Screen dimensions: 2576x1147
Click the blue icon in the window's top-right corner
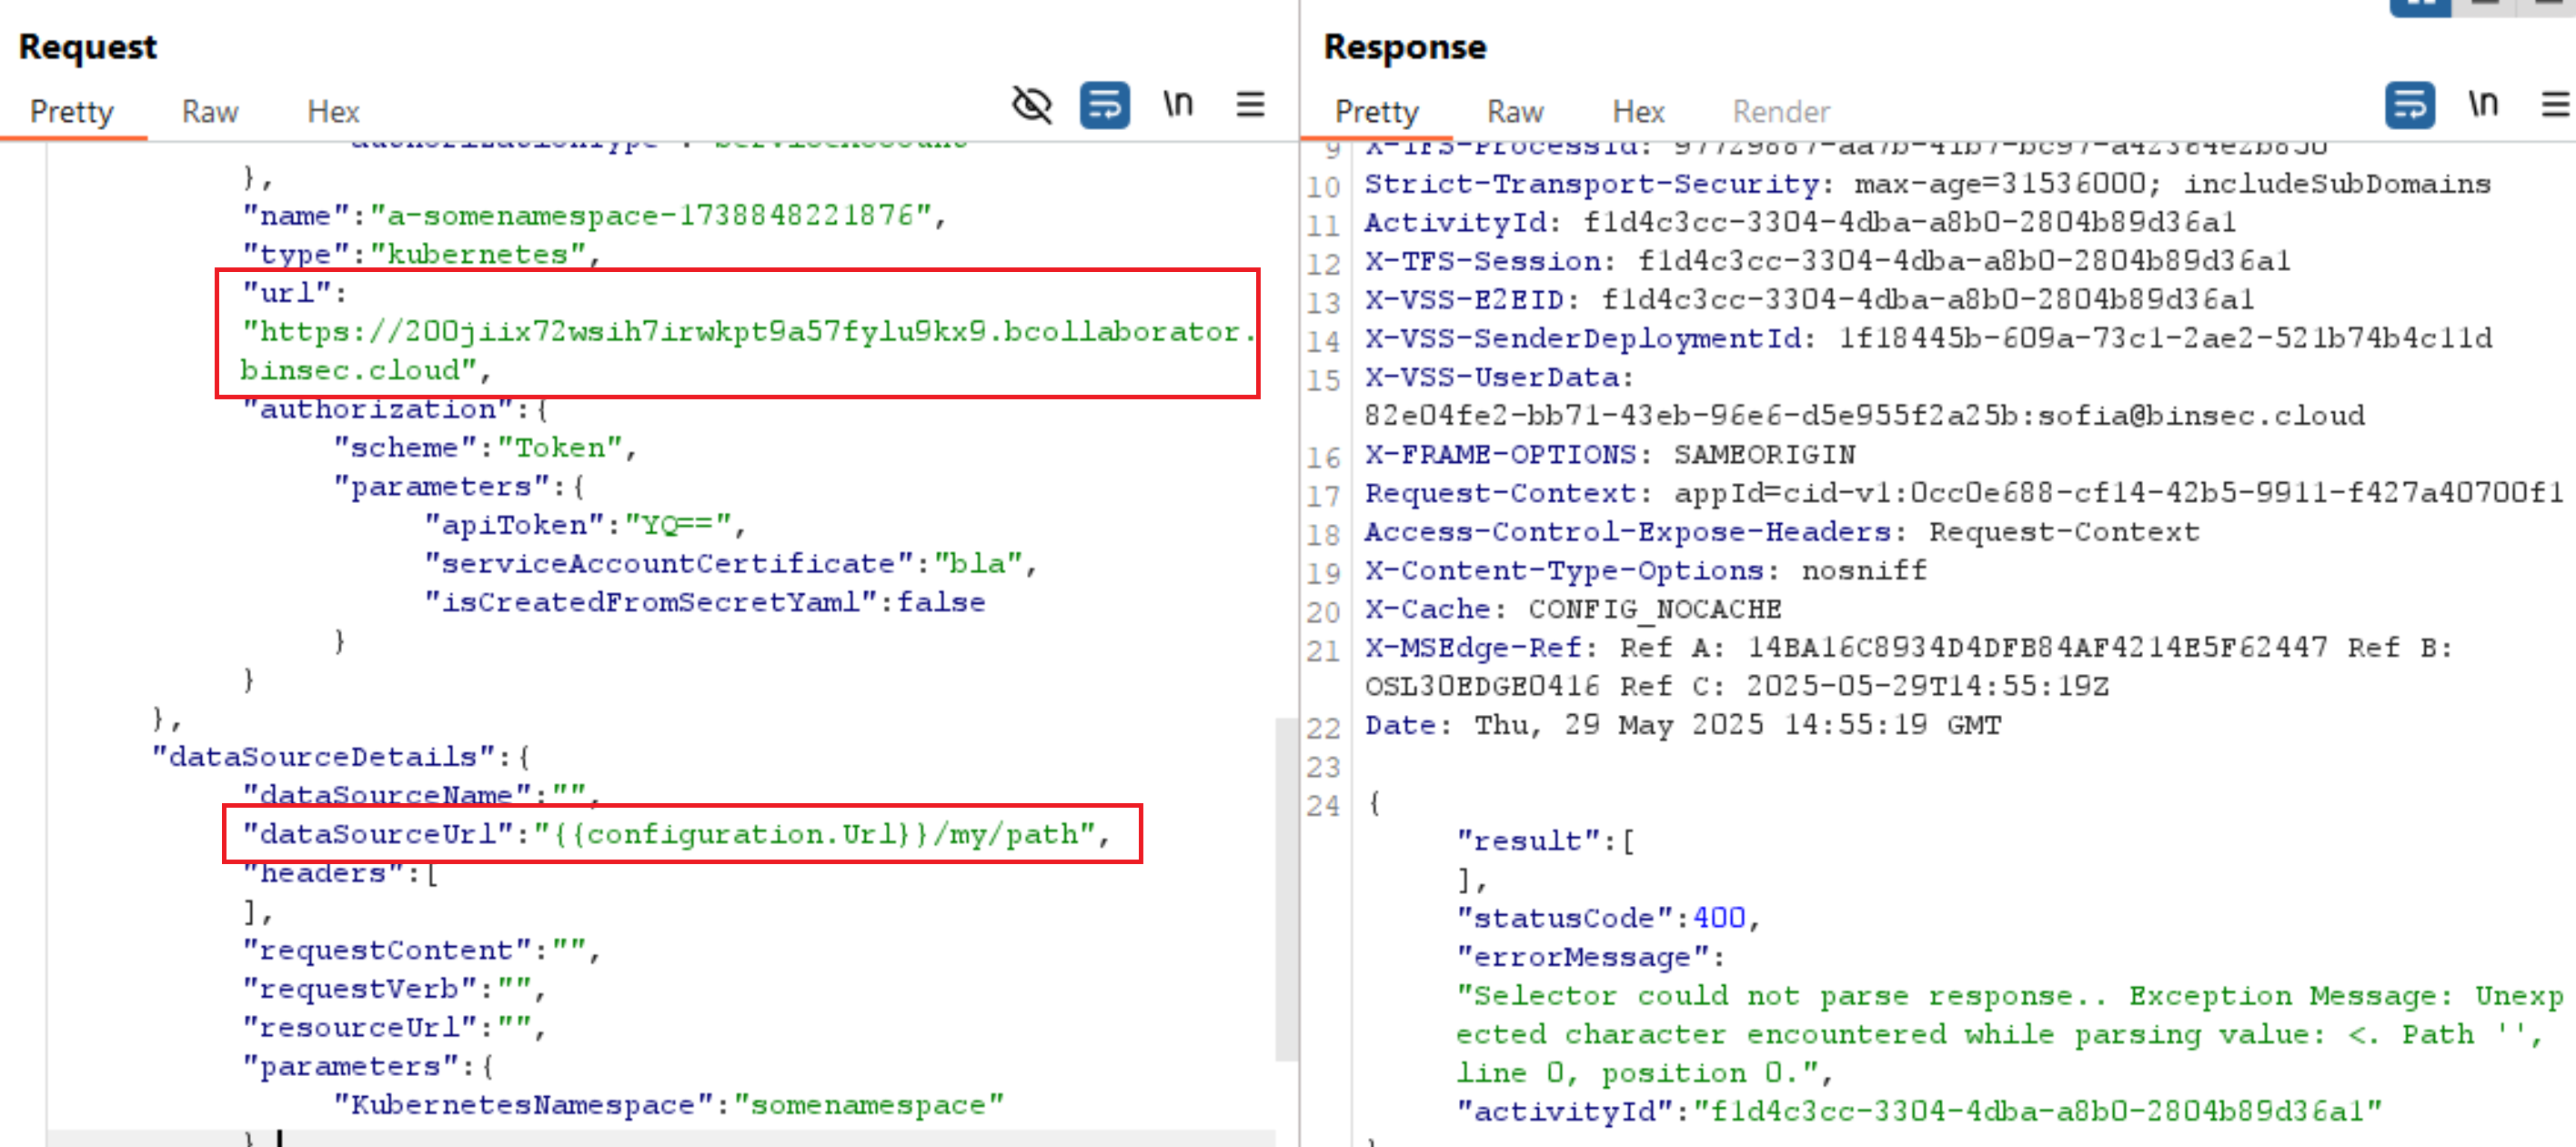(2421, 8)
